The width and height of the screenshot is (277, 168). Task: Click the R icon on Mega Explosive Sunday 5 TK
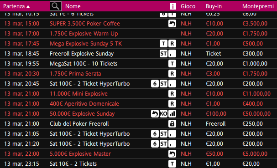click(x=172, y=44)
